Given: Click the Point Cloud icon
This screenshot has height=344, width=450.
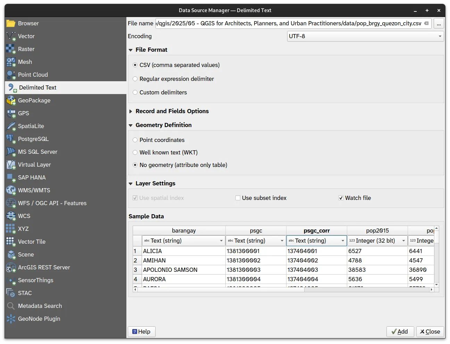Looking at the screenshot, I should click(x=11, y=75).
